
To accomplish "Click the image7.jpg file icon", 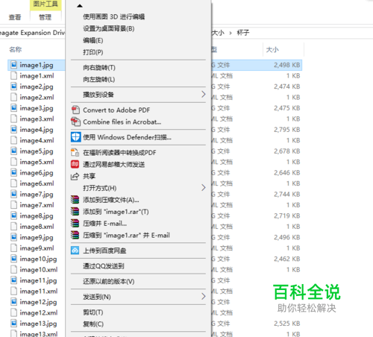I will (14, 194).
